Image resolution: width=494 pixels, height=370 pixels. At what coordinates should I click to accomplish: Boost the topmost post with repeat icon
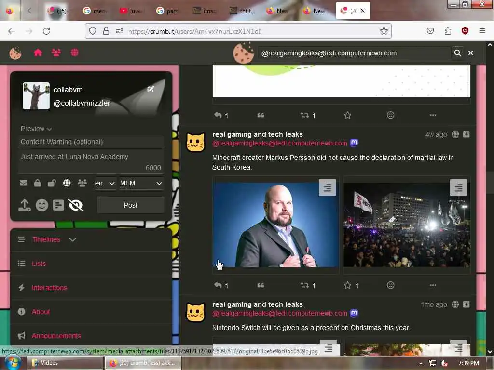304,115
